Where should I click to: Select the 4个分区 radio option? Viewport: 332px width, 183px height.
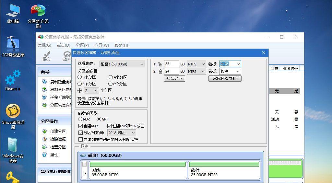[111, 77]
